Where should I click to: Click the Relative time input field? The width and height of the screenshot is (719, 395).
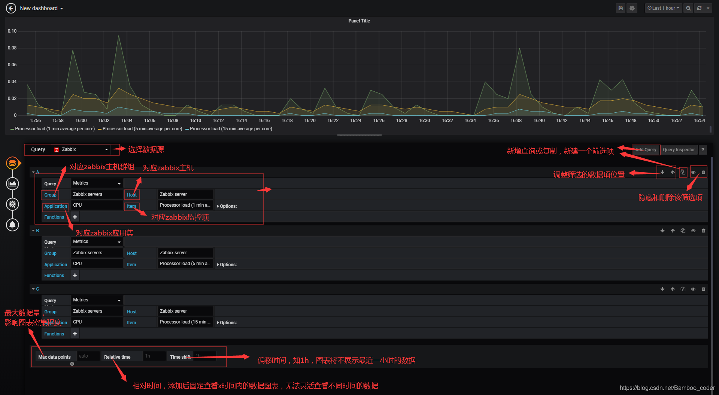pyautogui.click(x=154, y=356)
